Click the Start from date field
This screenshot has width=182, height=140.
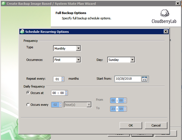tap(128, 79)
